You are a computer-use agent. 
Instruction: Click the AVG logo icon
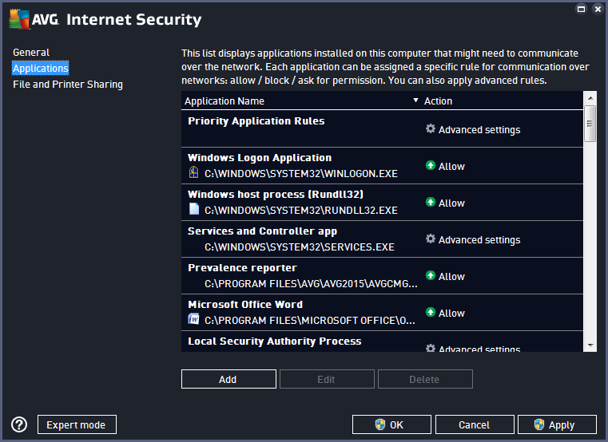point(19,19)
